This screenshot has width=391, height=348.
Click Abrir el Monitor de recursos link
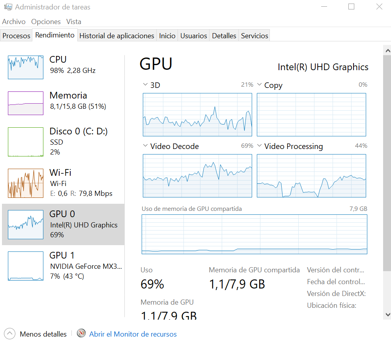[133, 334]
